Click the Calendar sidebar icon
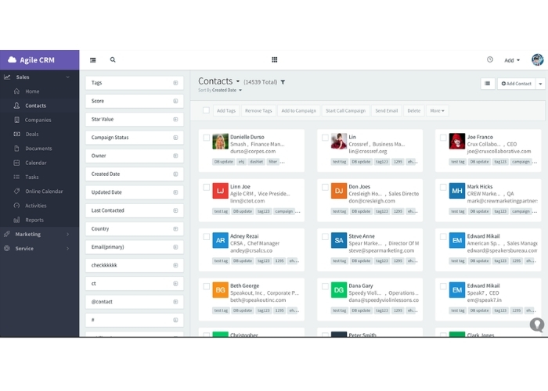Image resolution: width=548 pixels, height=391 pixels. pos(16,163)
